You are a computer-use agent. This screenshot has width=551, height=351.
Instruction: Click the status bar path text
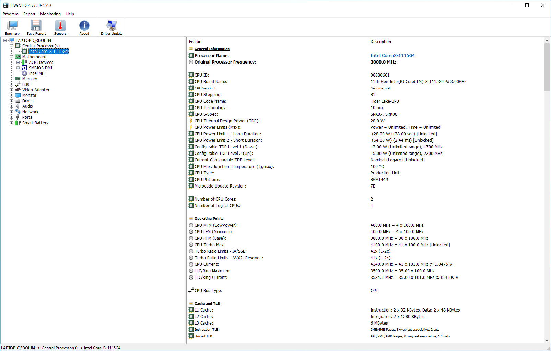click(x=61, y=348)
